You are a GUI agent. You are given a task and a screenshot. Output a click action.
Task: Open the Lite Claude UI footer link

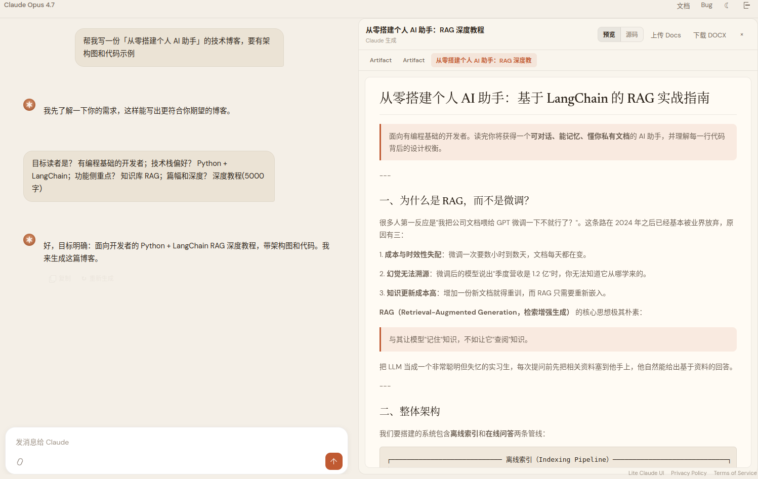coord(646,473)
